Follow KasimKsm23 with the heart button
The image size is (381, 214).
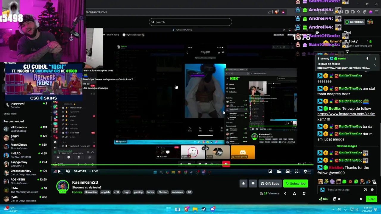pyautogui.click(x=253, y=184)
